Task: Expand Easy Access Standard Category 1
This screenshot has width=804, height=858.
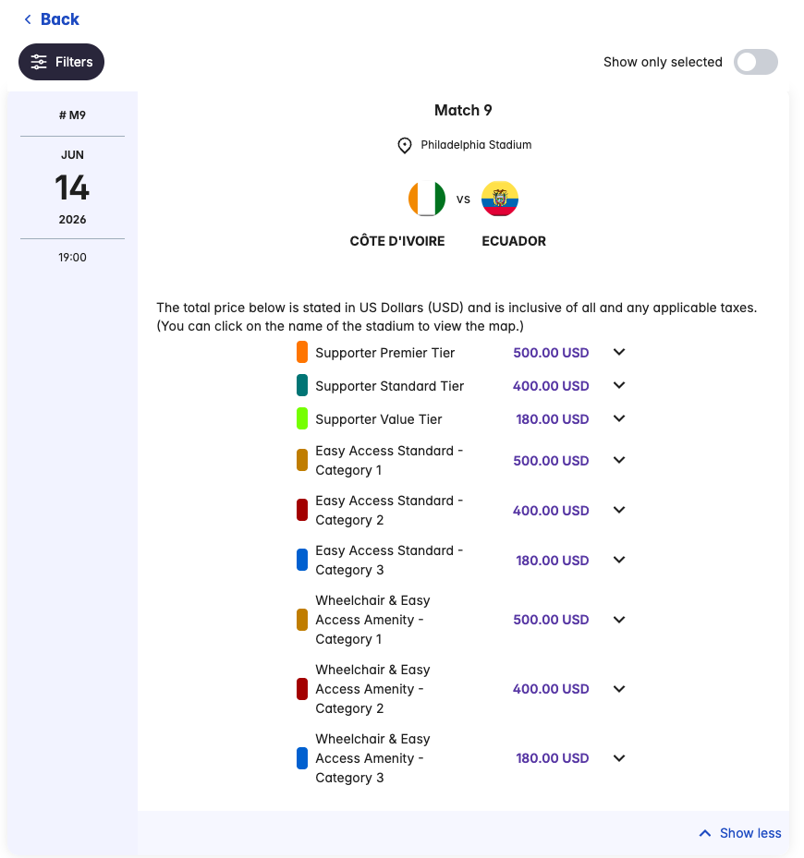Action: point(619,460)
